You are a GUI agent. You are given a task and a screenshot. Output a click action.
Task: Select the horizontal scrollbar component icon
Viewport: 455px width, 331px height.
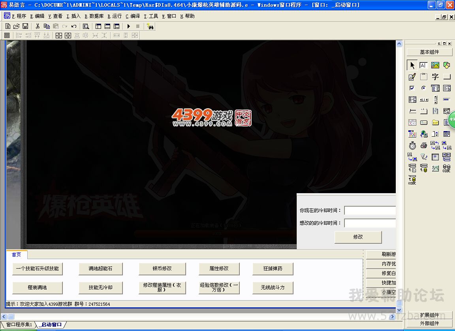[x=423, y=100]
